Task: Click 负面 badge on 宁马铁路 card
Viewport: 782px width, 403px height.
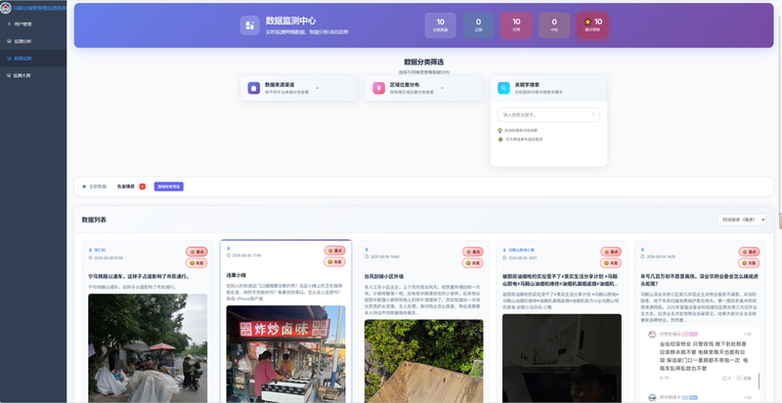Action: coord(196,263)
